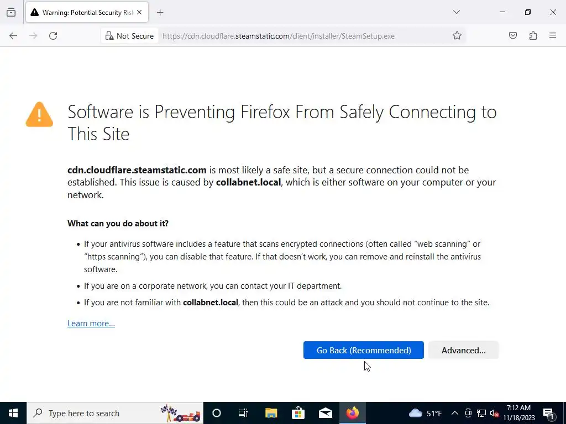Open File Explorer from the taskbar

(271, 413)
